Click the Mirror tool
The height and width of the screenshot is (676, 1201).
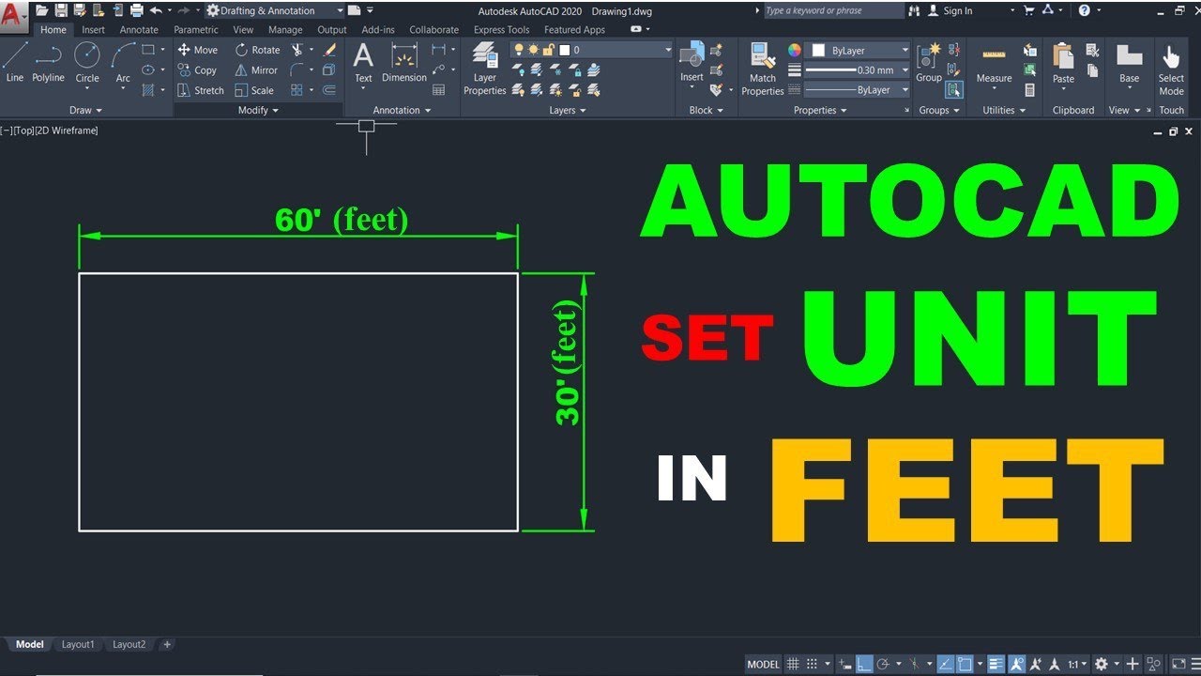(256, 70)
